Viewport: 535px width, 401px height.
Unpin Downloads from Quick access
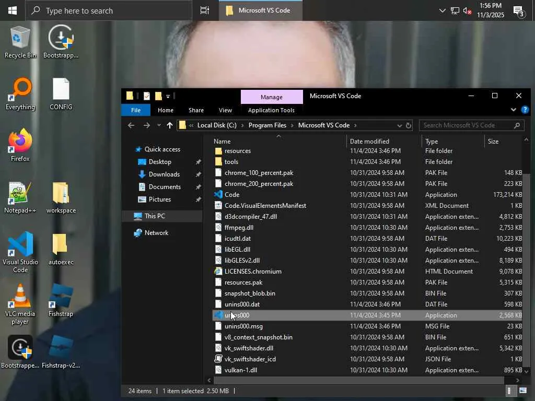198,174
